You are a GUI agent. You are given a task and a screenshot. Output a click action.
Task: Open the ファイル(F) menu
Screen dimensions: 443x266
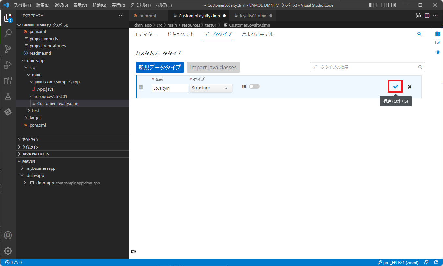pos(22,5)
